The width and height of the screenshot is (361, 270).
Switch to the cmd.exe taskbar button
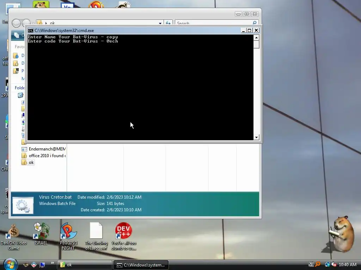pos(141,265)
